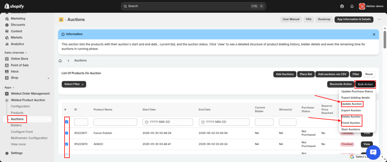This screenshot has height=162, width=387.
Task: Open the User Manual
Action: click(x=291, y=19)
